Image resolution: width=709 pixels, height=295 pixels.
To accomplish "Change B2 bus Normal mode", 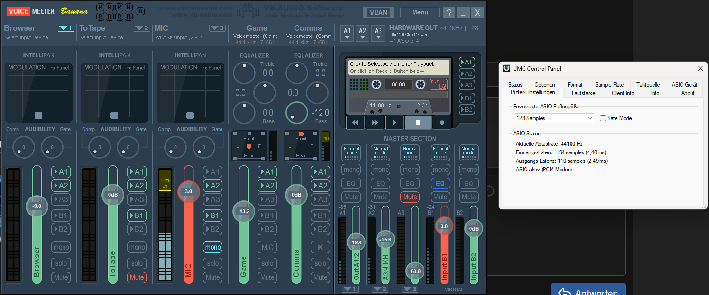I will [x=469, y=153].
